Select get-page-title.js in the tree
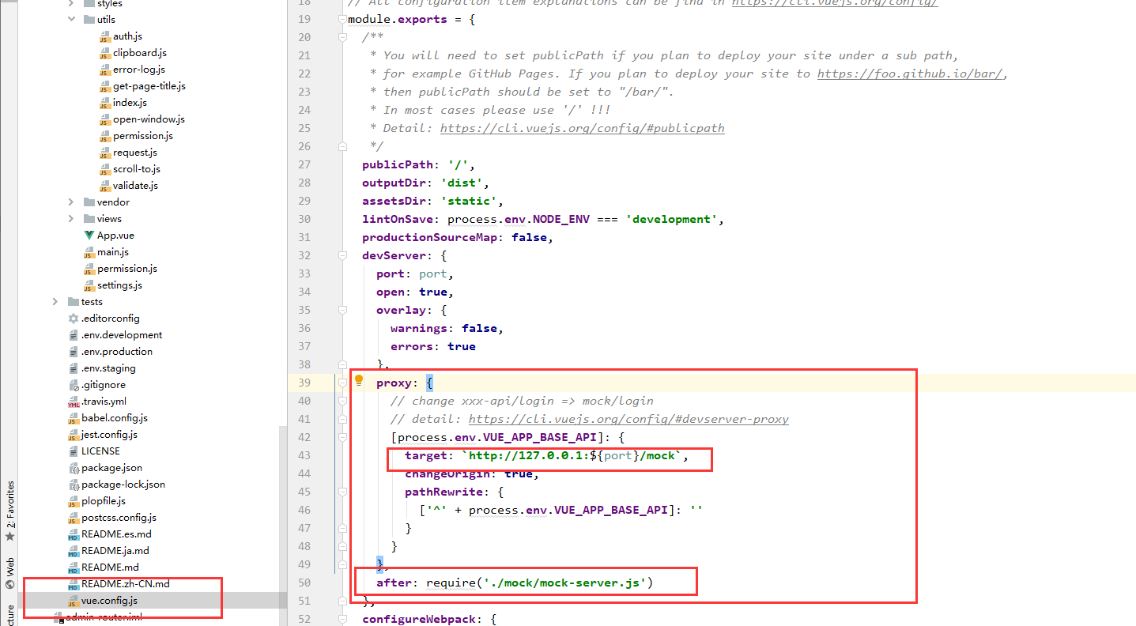Screen dimensions: 1136x626 149,86
